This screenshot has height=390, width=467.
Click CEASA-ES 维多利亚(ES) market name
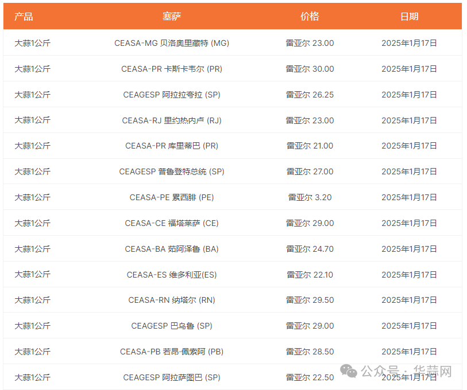172,275
